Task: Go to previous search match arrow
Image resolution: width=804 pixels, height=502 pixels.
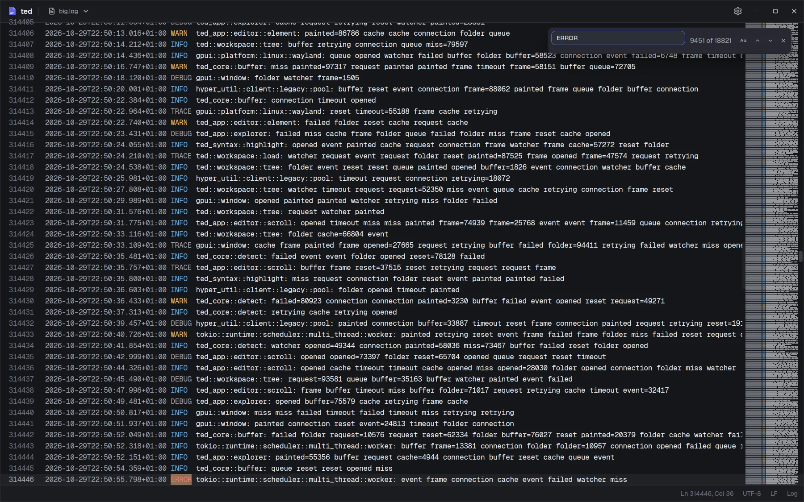Action: tap(757, 40)
